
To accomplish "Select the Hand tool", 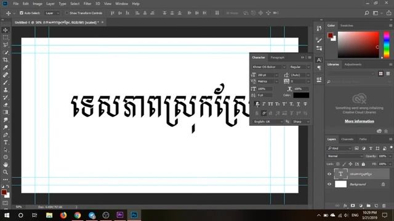I will click(x=6, y=165).
